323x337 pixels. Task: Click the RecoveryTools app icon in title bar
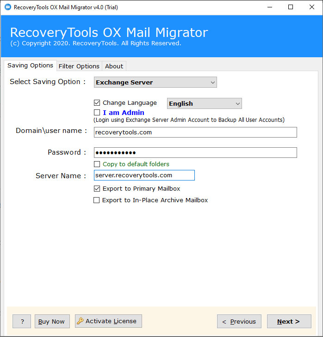tap(8, 7)
